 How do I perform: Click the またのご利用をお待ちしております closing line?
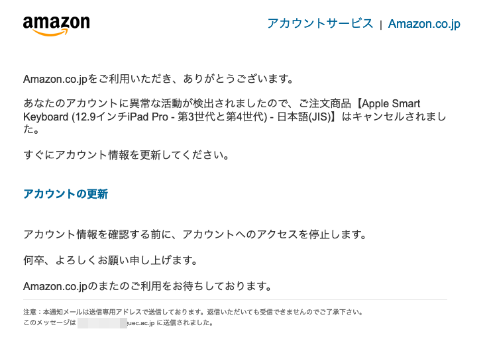[x=148, y=286]
